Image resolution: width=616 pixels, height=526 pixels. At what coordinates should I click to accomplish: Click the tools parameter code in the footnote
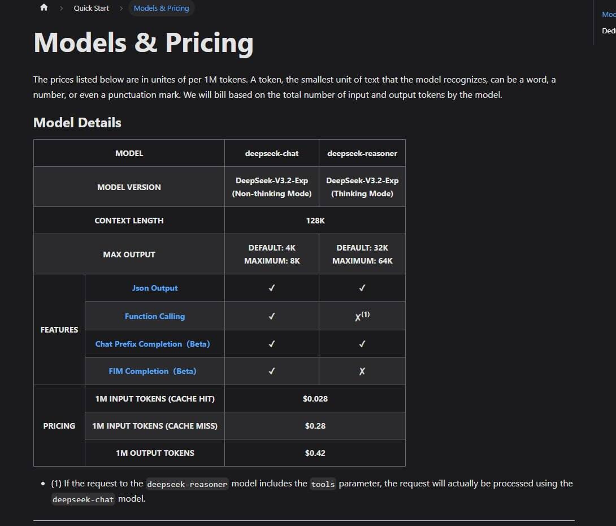click(x=323, y=484)
